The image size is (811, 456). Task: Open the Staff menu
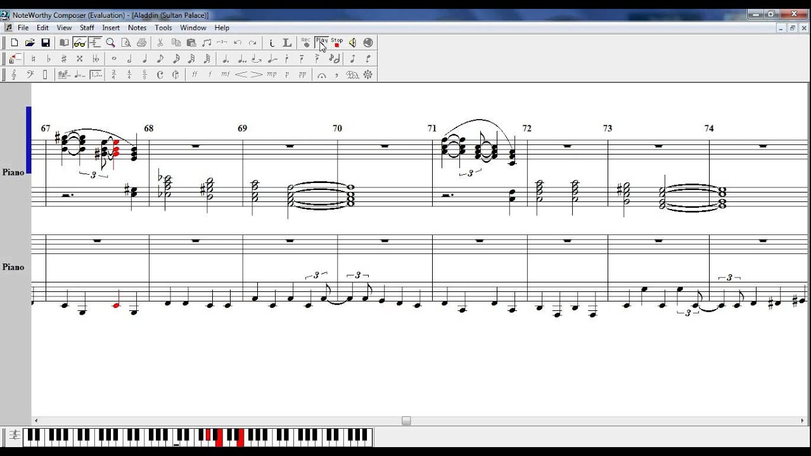point(87,28)
